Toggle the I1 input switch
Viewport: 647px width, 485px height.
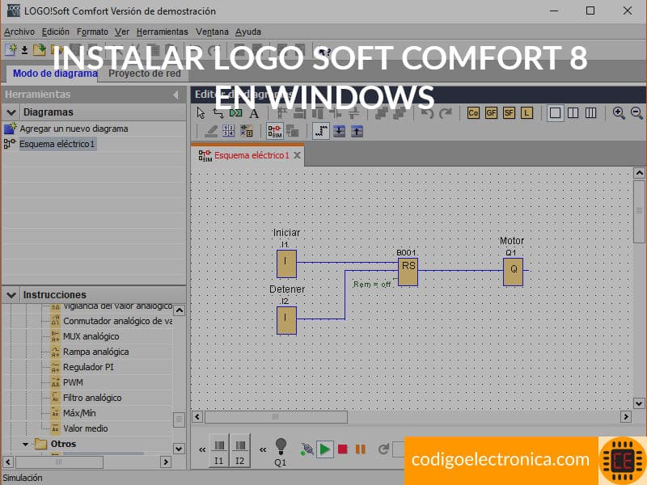(x=218, y=450)
